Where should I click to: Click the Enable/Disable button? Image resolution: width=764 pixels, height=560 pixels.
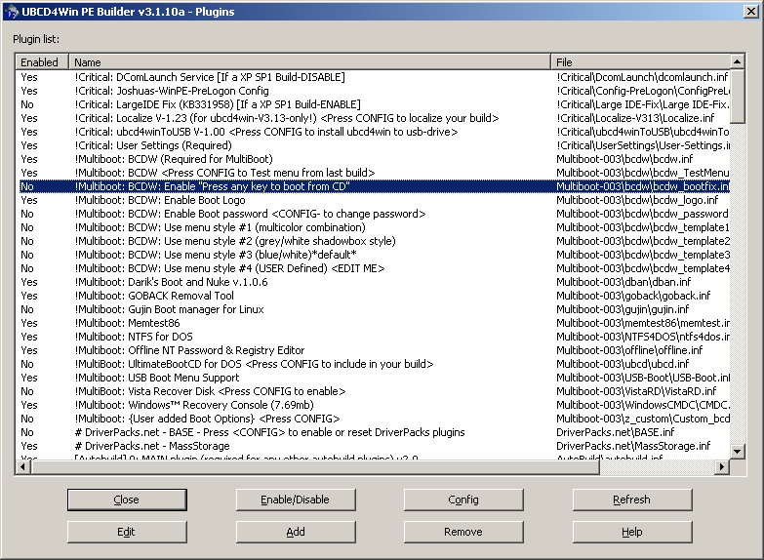pyautogui.click(x=296, y=500)
